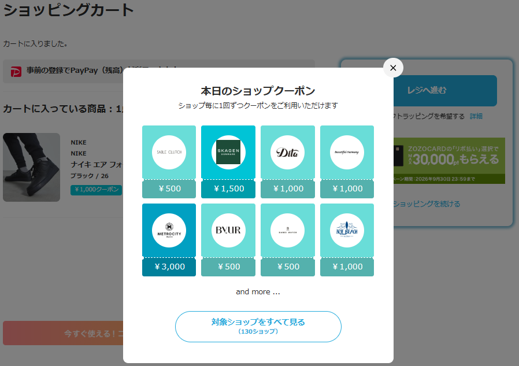Screen dimensions: 519x366
Task: Proceed to checkout with レジへ進む button
Action: pos(445,90)
